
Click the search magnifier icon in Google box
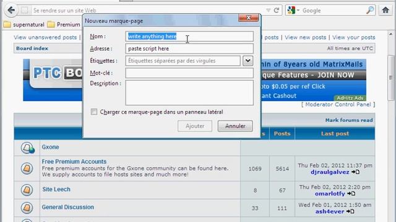click(x=370, y=10)
